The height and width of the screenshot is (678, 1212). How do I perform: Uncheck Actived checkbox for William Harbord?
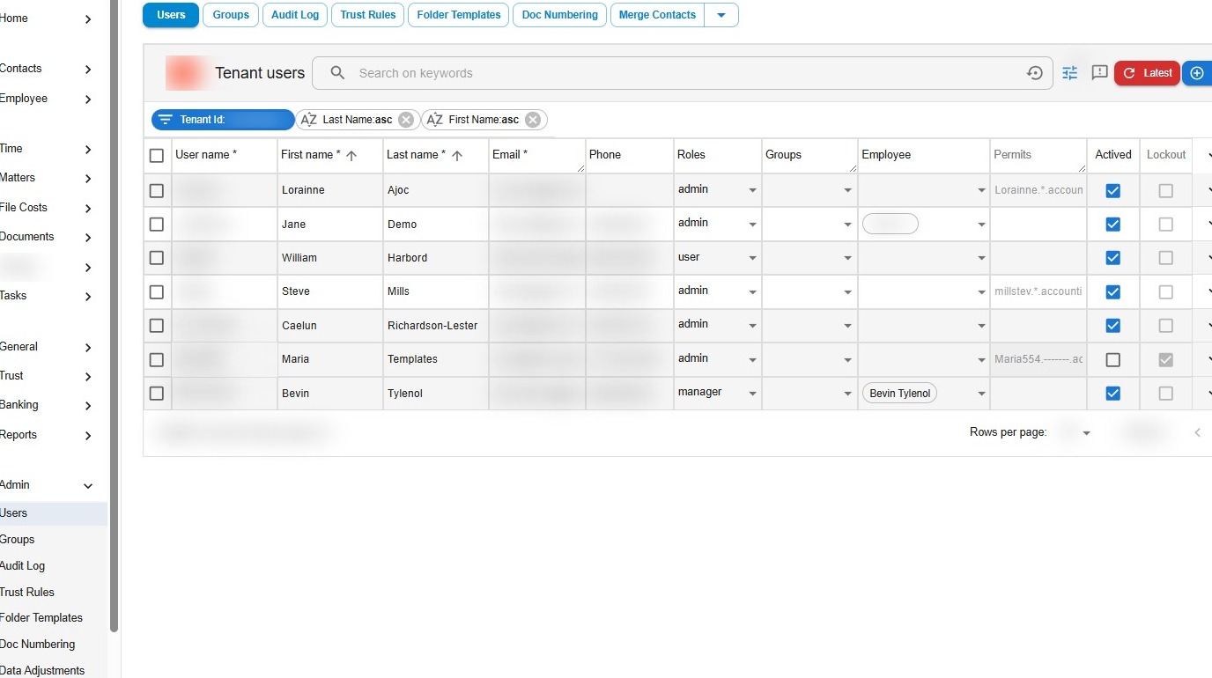(1112, 258)
